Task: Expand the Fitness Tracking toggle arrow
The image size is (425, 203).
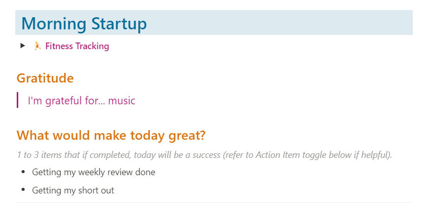Action: coord(23,46)
